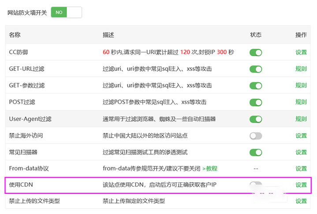Open 规则 for GET-参数过滤
Screen dimensions: 317x214
(x=301, y=86)
